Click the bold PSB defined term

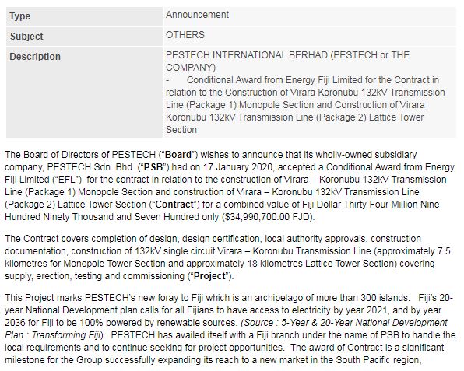click(153, 167)
